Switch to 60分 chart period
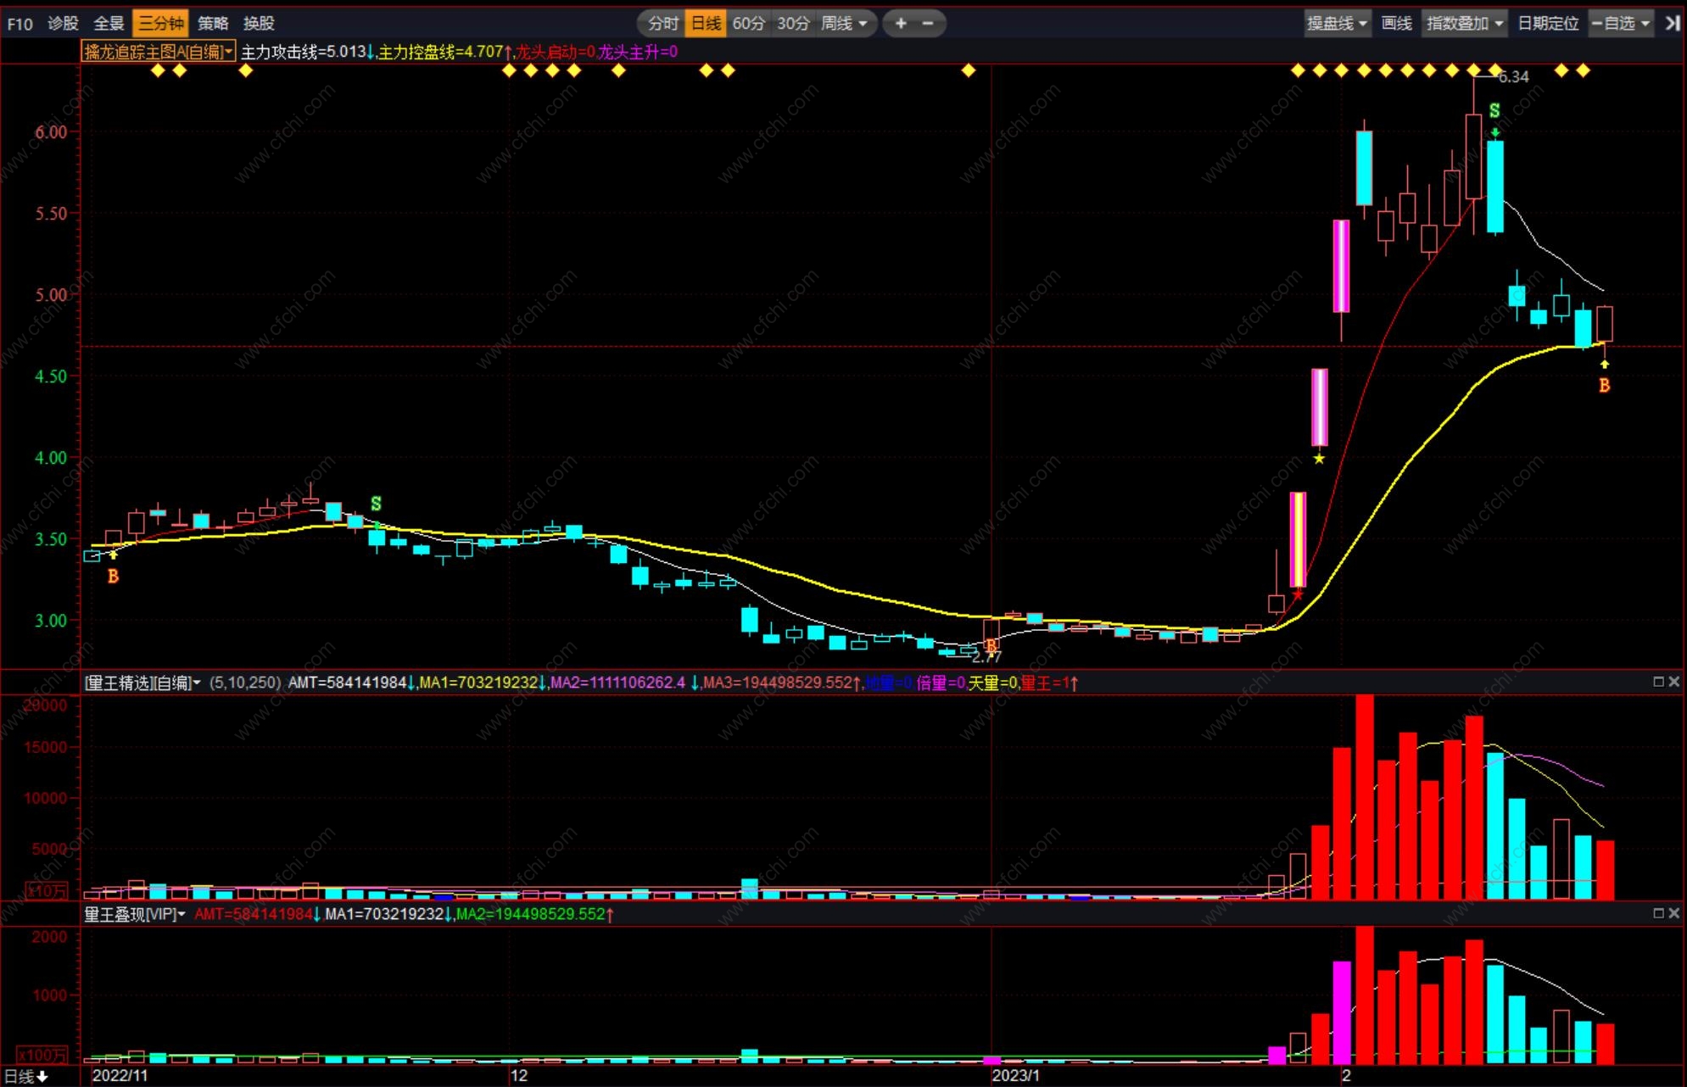 748,23
